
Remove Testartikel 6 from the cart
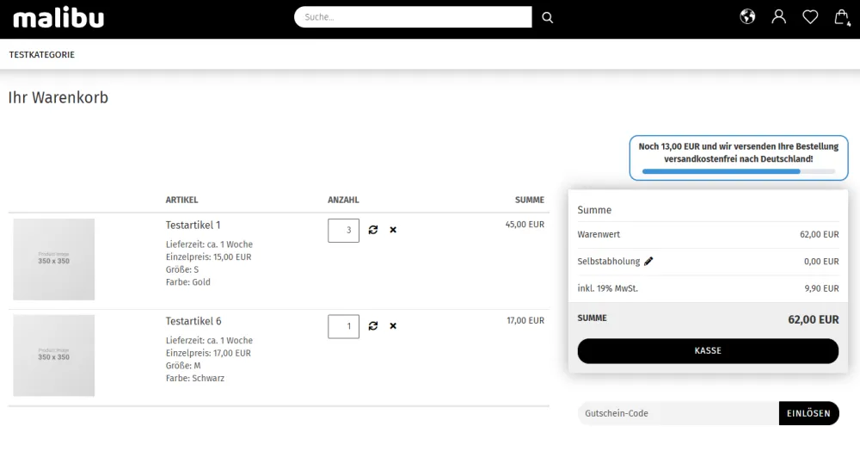[393, 326]
